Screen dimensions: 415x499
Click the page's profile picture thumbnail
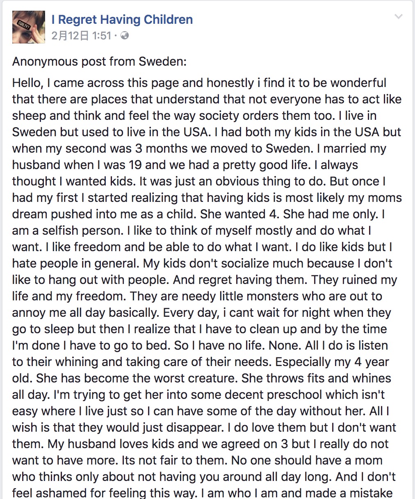pos(29,27)
